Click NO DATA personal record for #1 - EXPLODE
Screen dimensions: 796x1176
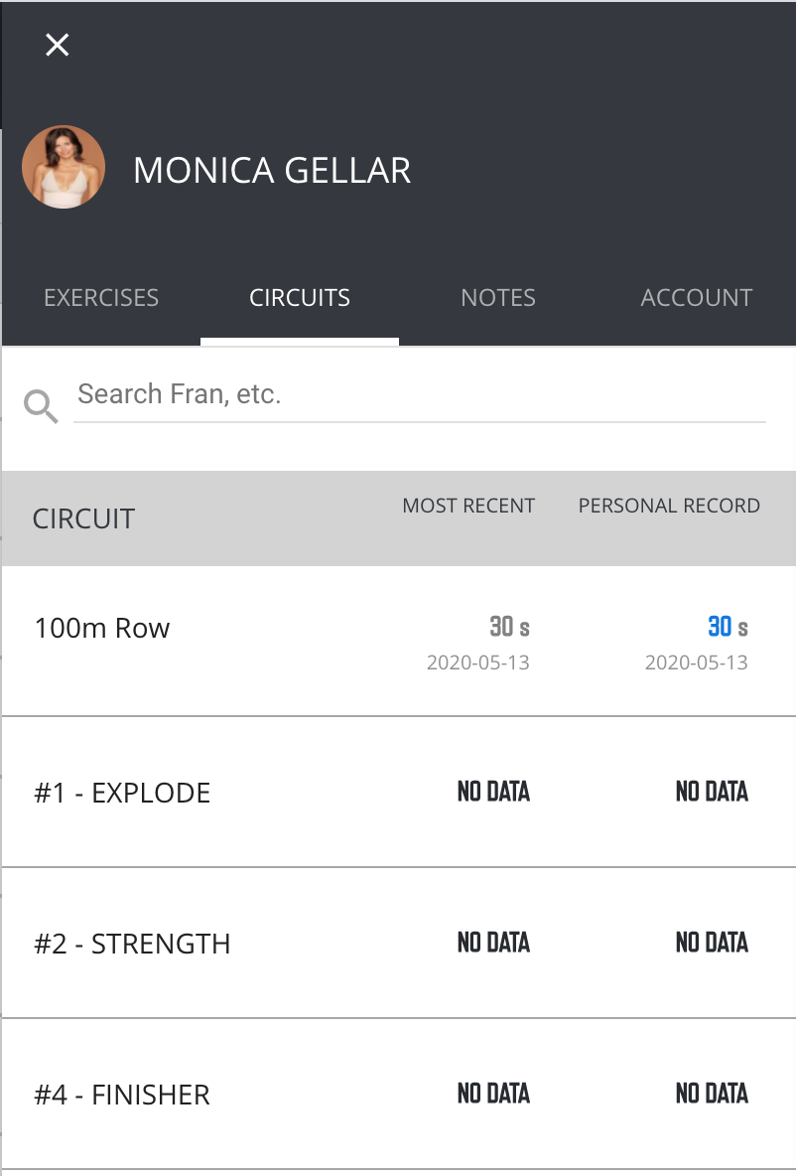tap(712, 792)
